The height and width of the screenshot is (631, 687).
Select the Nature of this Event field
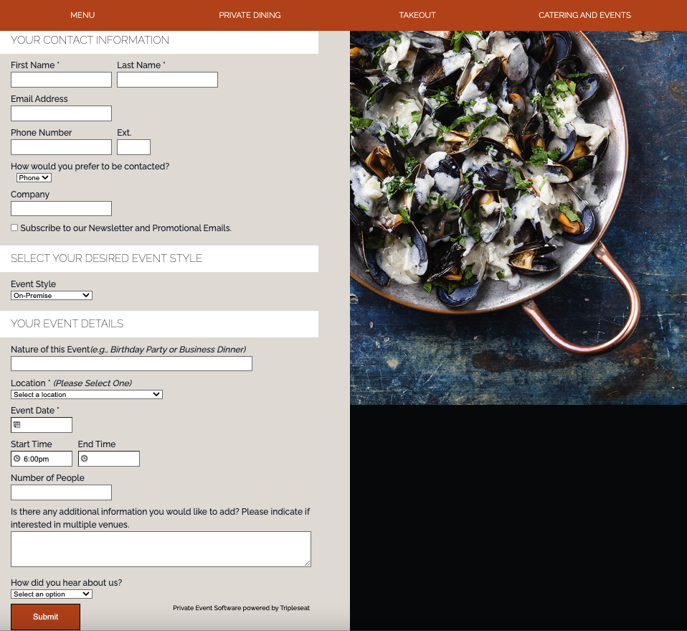tap(131, 363)
